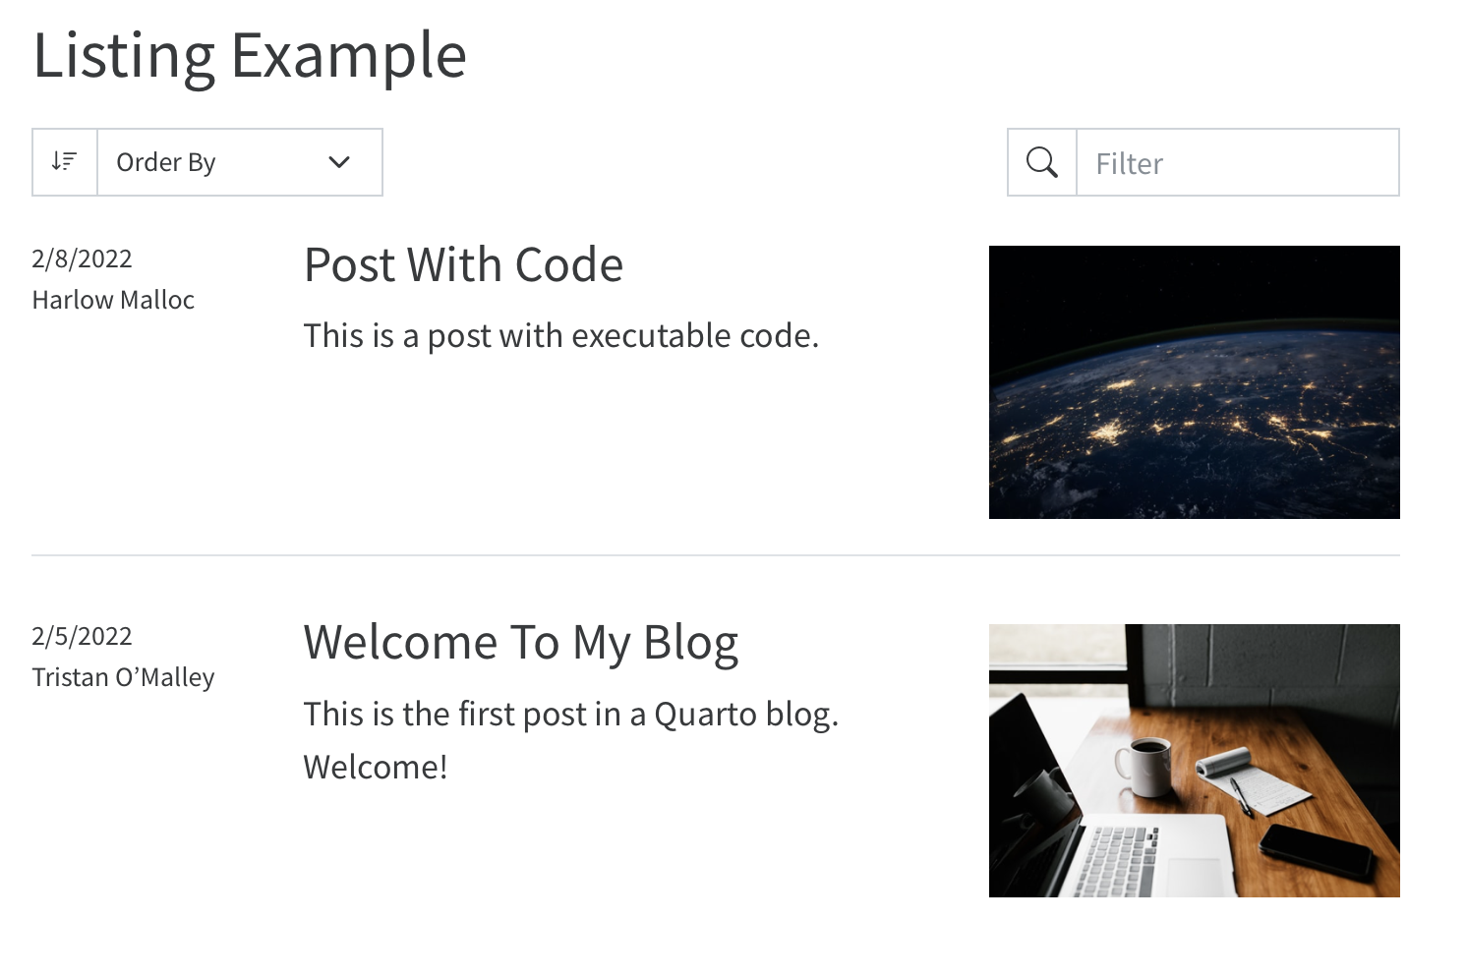The height and width of the screenshot is (977, 1467).
Task: Click the date 2/8/2022
Action: click(x=82, y=258)
